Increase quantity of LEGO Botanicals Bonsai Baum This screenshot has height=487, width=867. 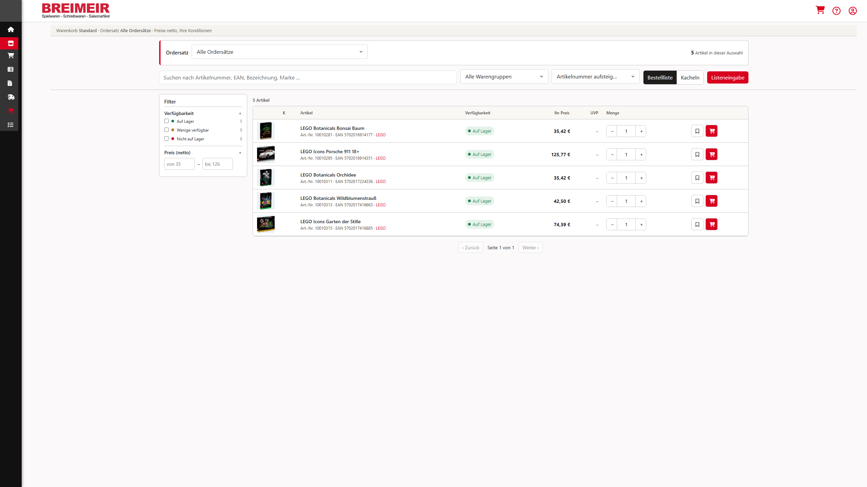[x=641, y=131]
